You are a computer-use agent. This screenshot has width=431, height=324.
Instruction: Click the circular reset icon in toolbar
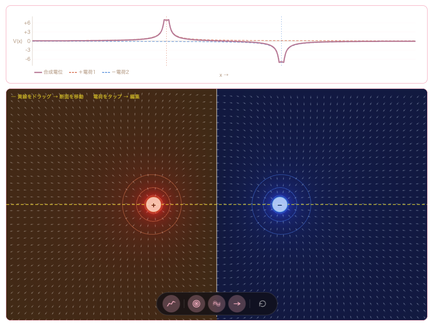pyautogui.click(x=262, y=304)
